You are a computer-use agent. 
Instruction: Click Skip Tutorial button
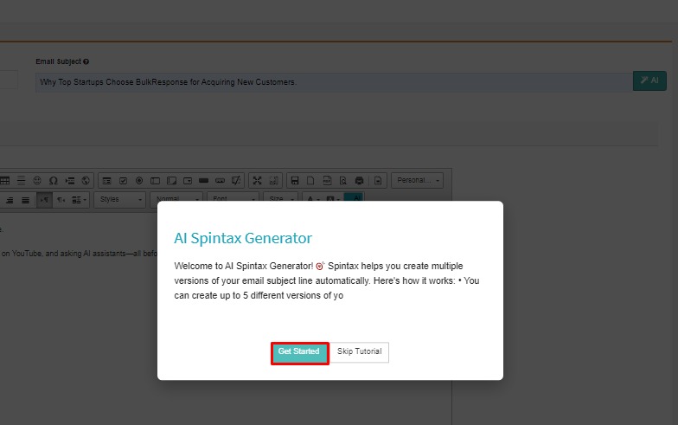click(359, 352)
